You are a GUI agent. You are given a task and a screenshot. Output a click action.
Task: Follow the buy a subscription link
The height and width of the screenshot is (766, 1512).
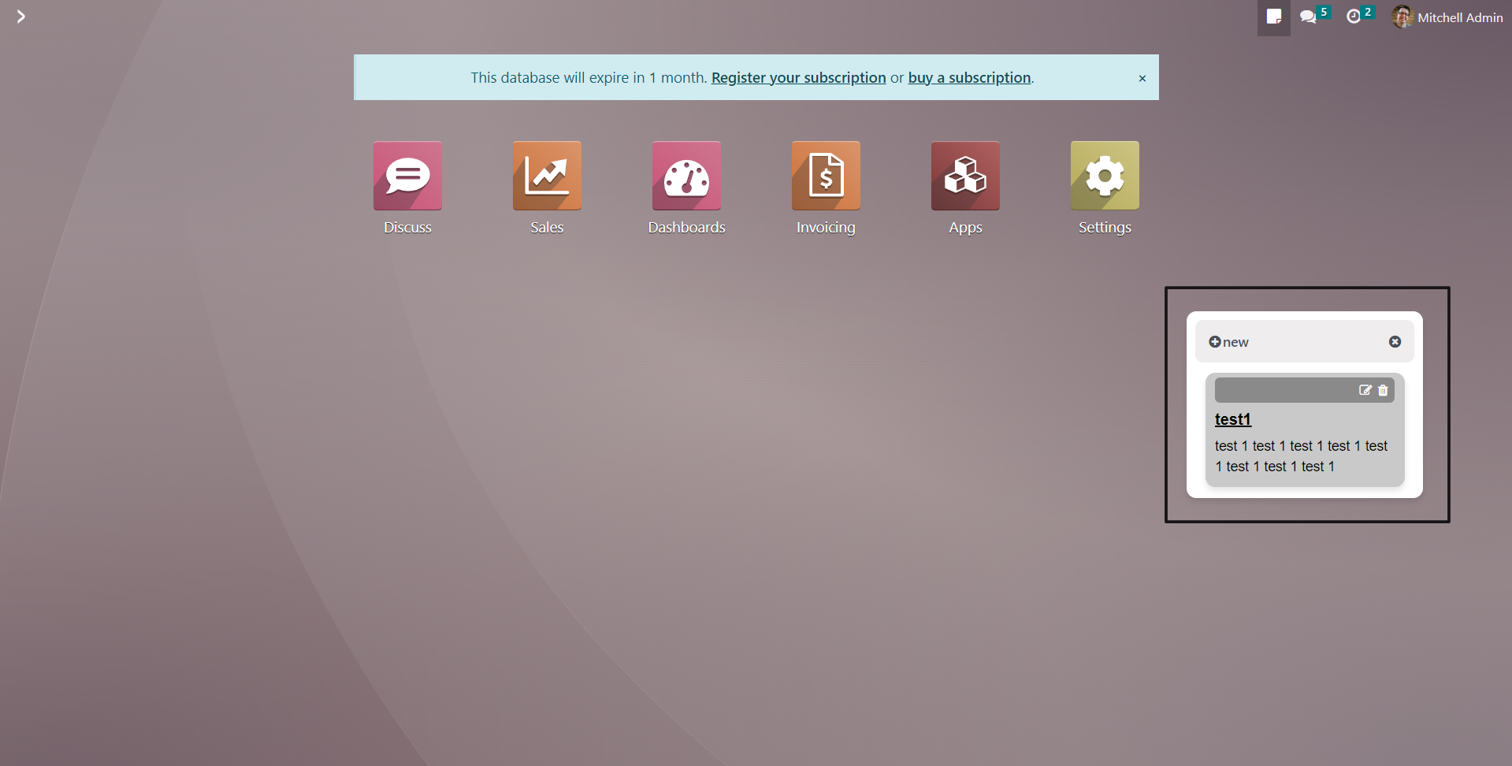click(x=969, y=77)
